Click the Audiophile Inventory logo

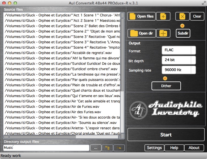166,110
